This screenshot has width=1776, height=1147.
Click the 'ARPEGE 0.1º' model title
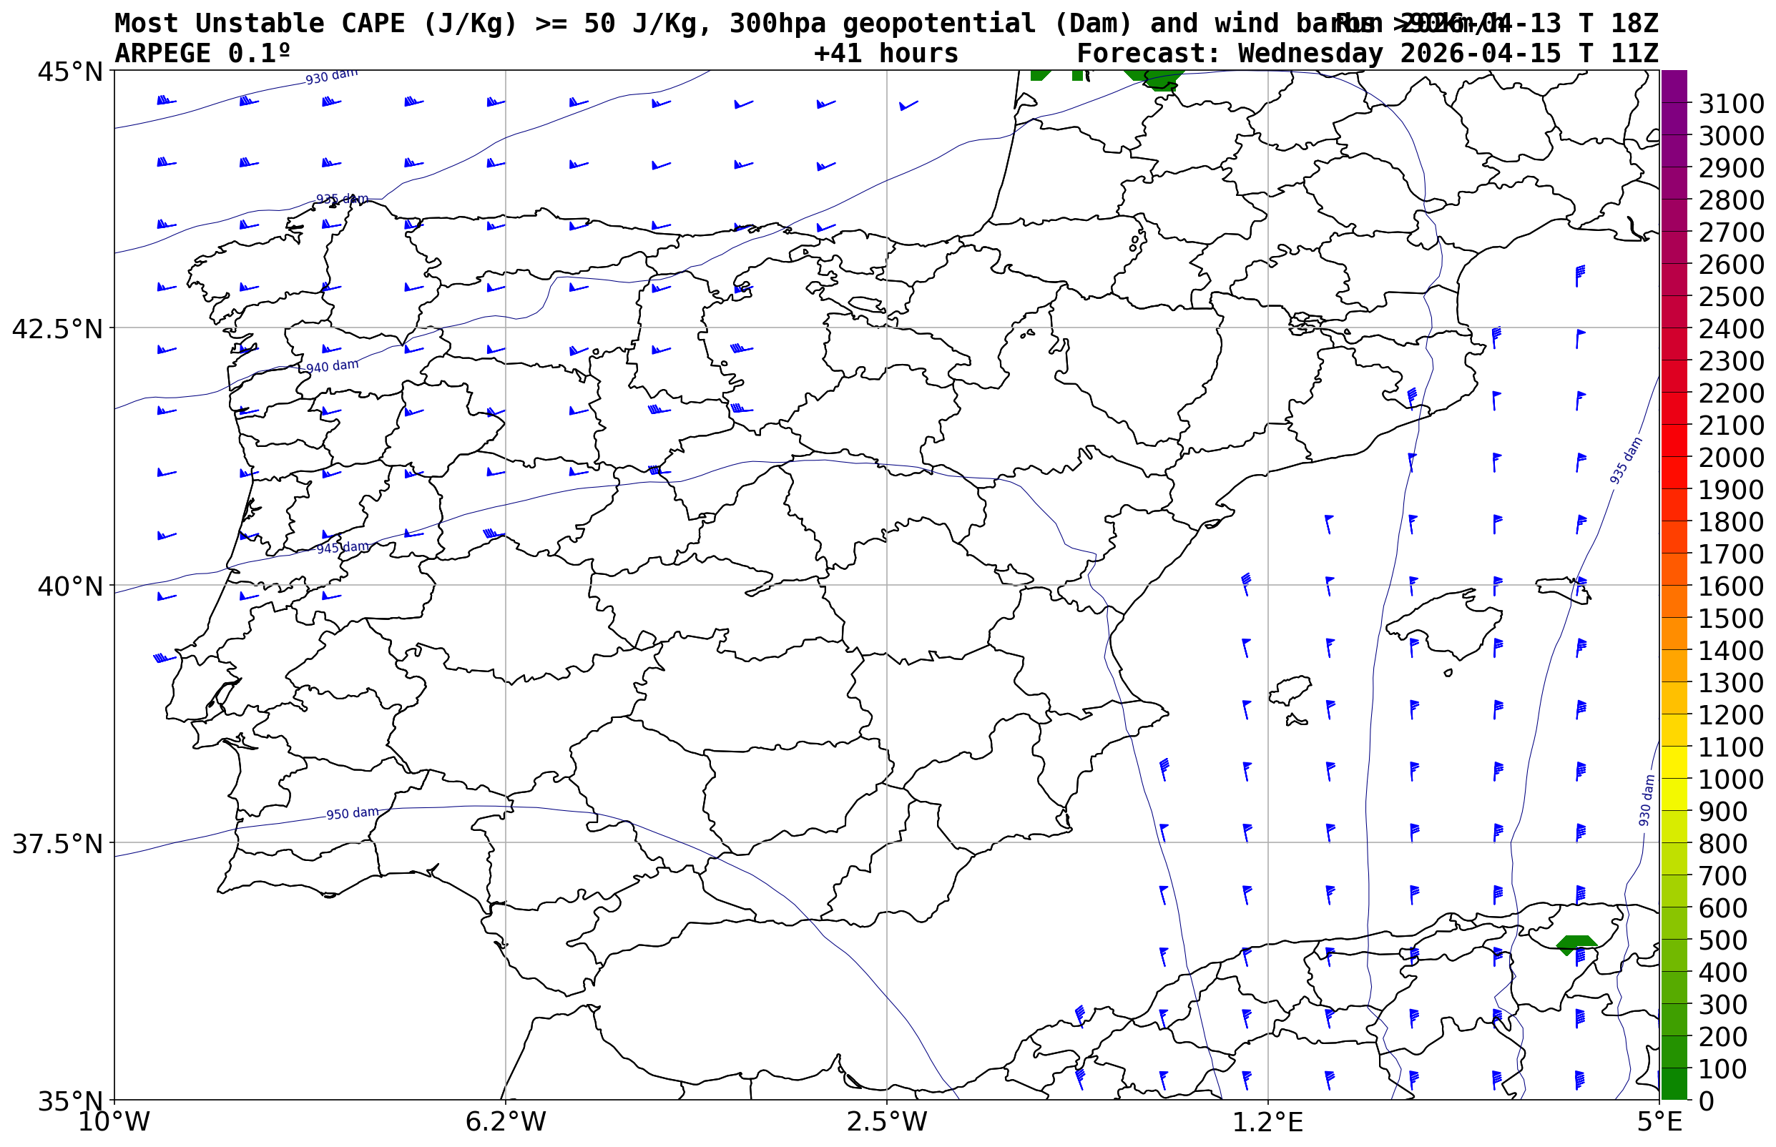[202, 54]
